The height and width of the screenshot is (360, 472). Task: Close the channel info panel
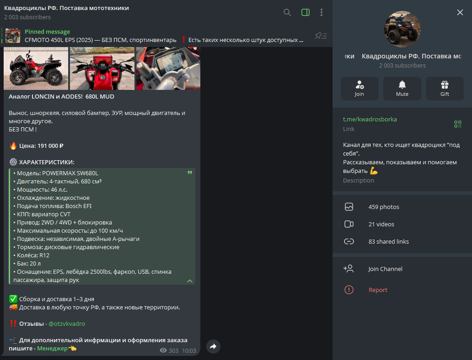click(460, 12)
